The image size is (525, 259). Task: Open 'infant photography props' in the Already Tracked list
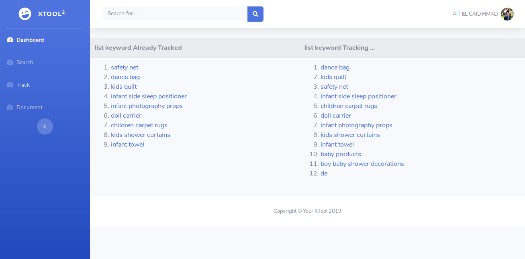(x=147, y=106)
